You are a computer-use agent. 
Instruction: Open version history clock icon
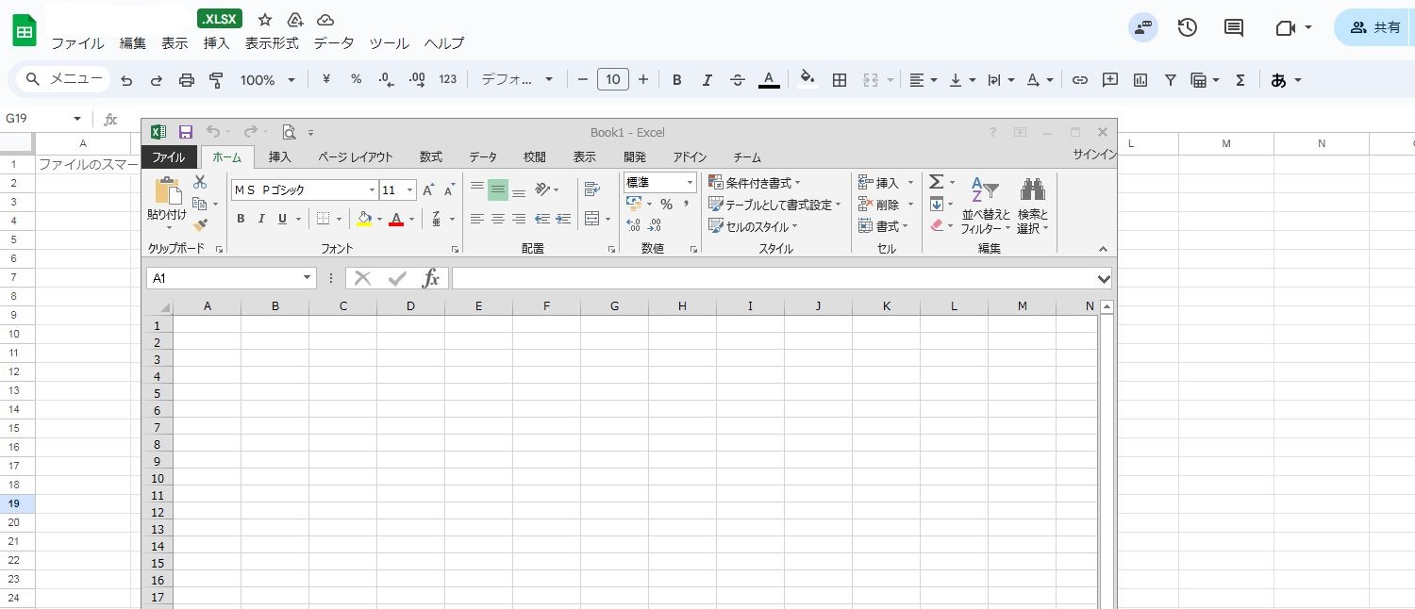pyautogui.click(x=1188, y=27)
